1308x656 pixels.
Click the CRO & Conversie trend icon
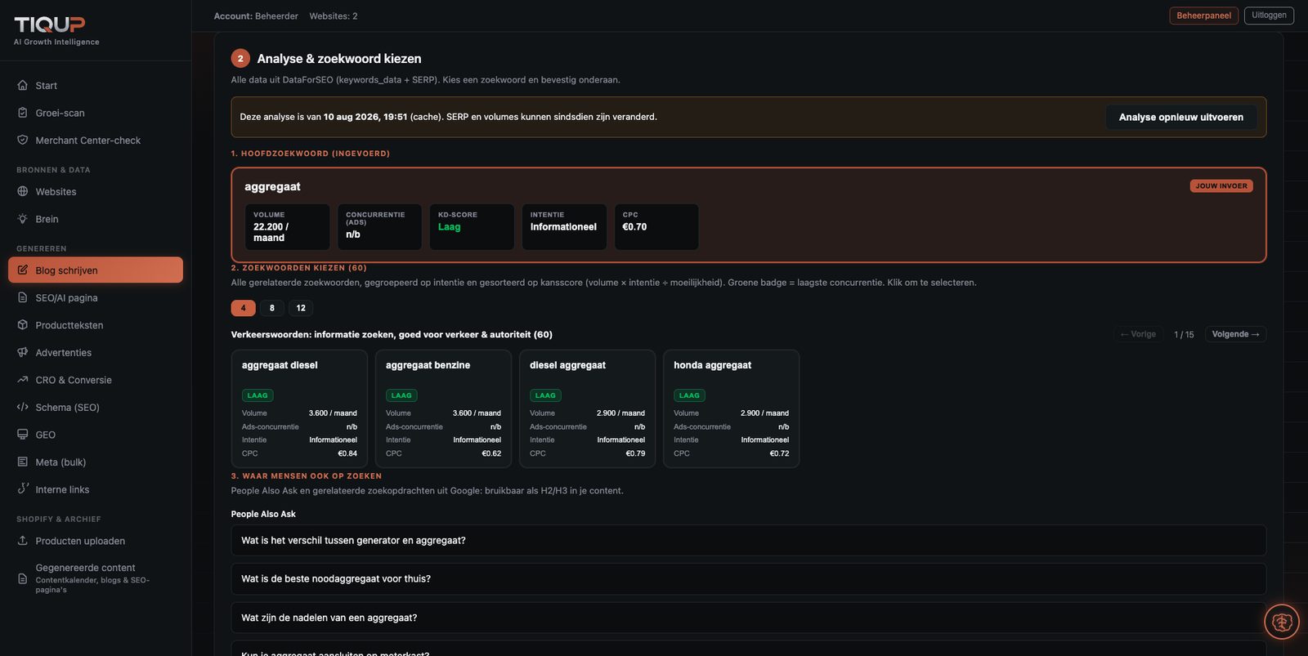[x=23, y=380]
